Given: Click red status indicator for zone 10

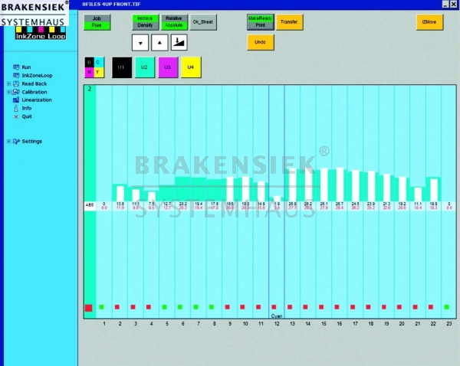Looking at the screenshot, I should pos(242,307).
